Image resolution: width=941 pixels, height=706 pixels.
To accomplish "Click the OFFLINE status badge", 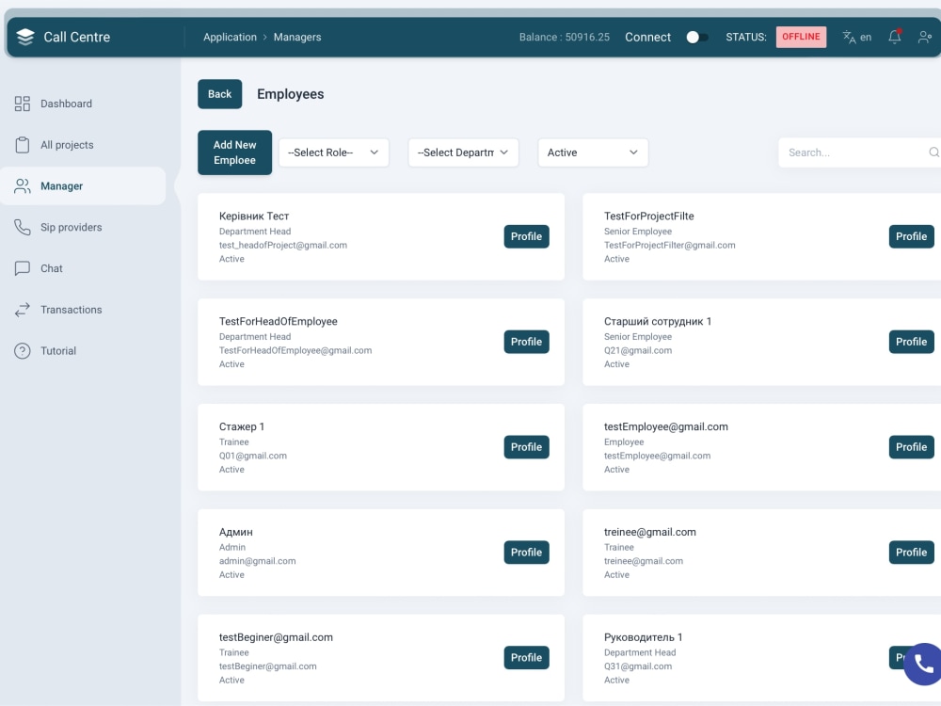I will click(801, 37).
